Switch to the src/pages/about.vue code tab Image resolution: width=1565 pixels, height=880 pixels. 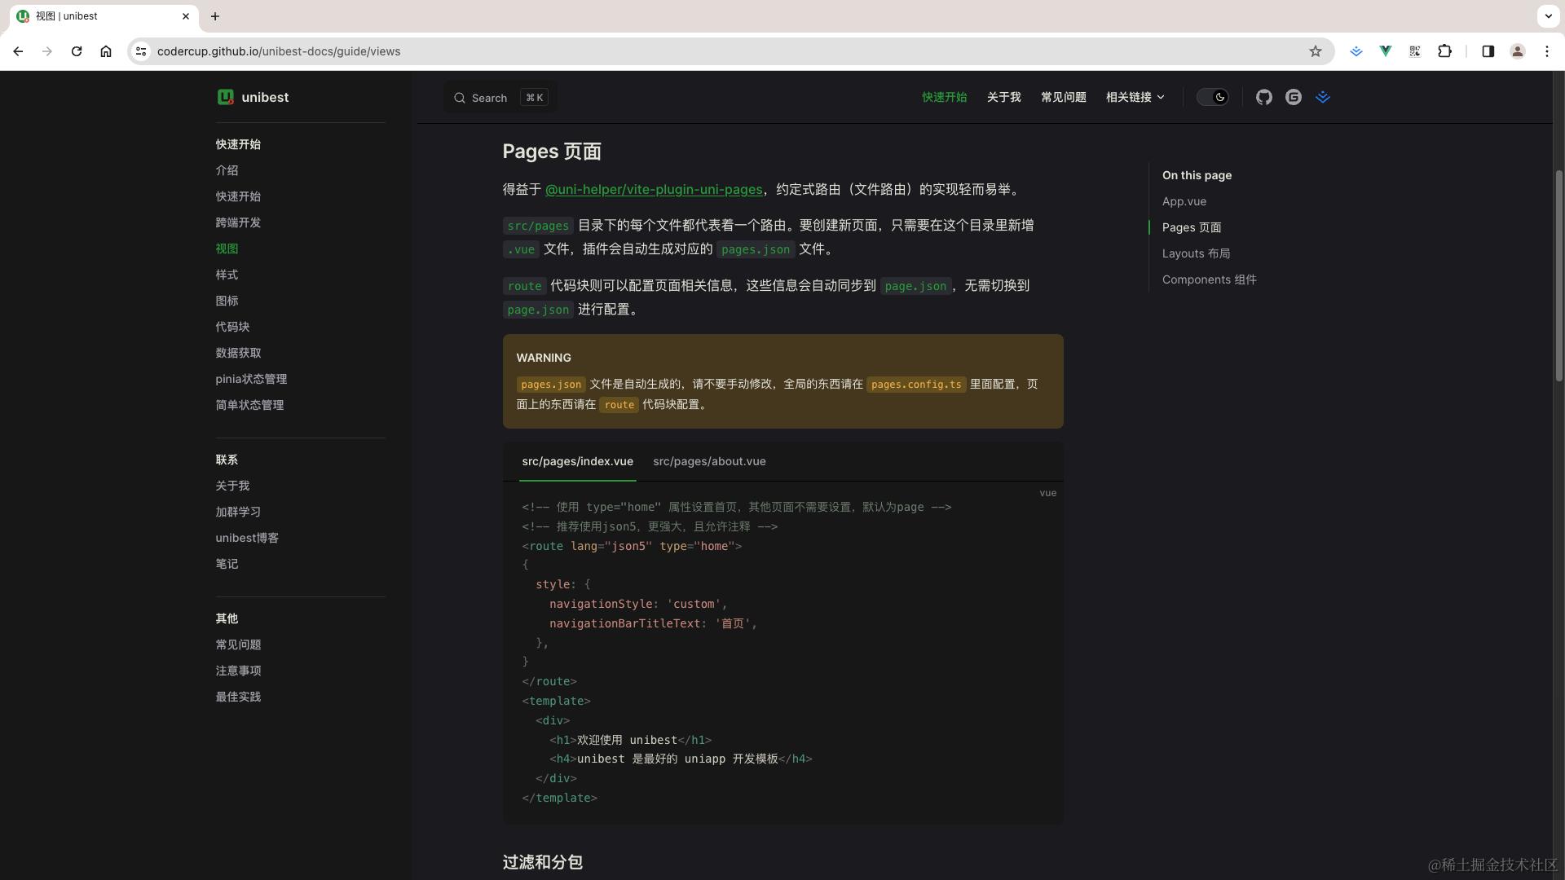coord(709,462)
